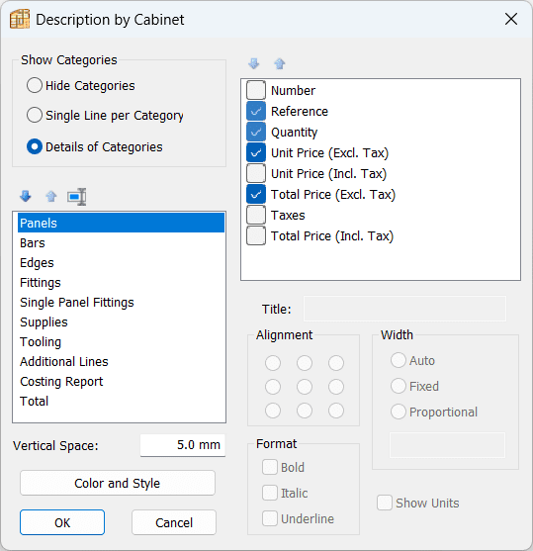Choose bottom-left alignment radio
533x551 pixels.
(x=273, y=411)
